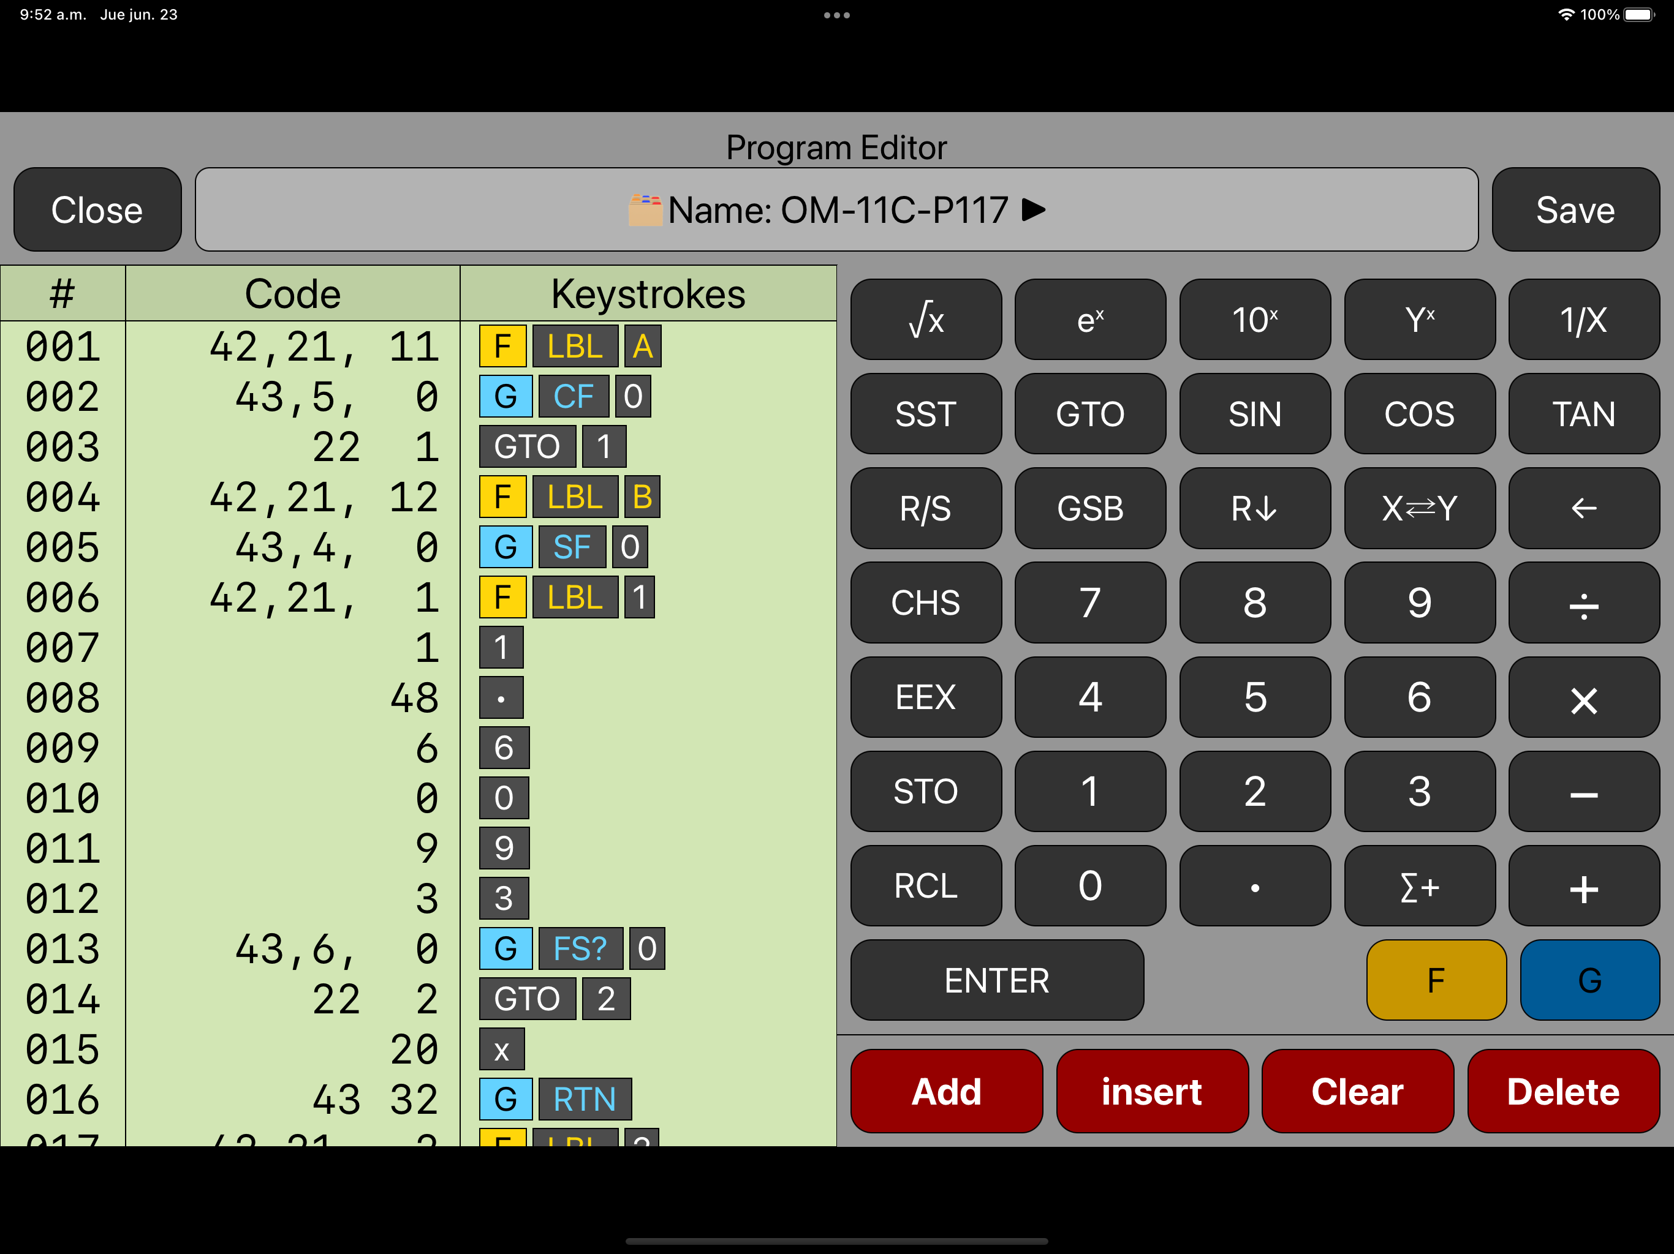Select program line 014 GTO 2
Viewport: 1674px width, 1254px height.
[418, 998]
